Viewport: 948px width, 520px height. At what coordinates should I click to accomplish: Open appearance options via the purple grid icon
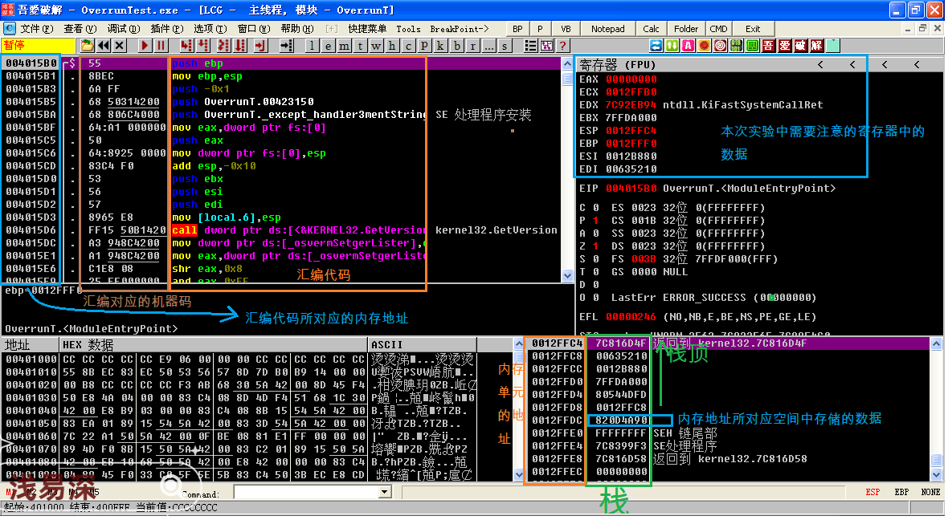(546, 45)
